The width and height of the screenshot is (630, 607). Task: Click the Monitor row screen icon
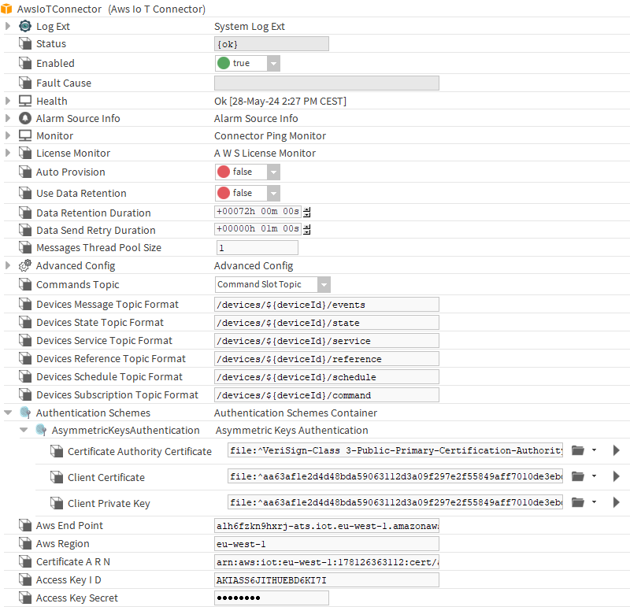[25, 135]
